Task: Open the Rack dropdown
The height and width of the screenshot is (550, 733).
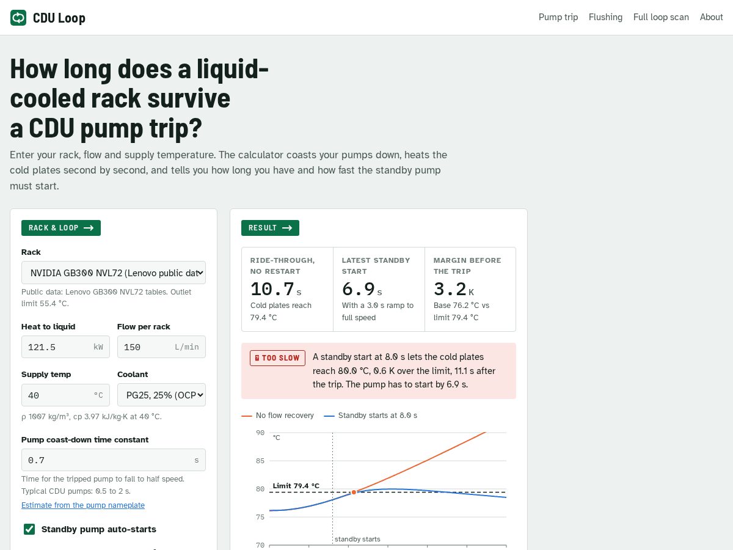Action: [114, 273]
